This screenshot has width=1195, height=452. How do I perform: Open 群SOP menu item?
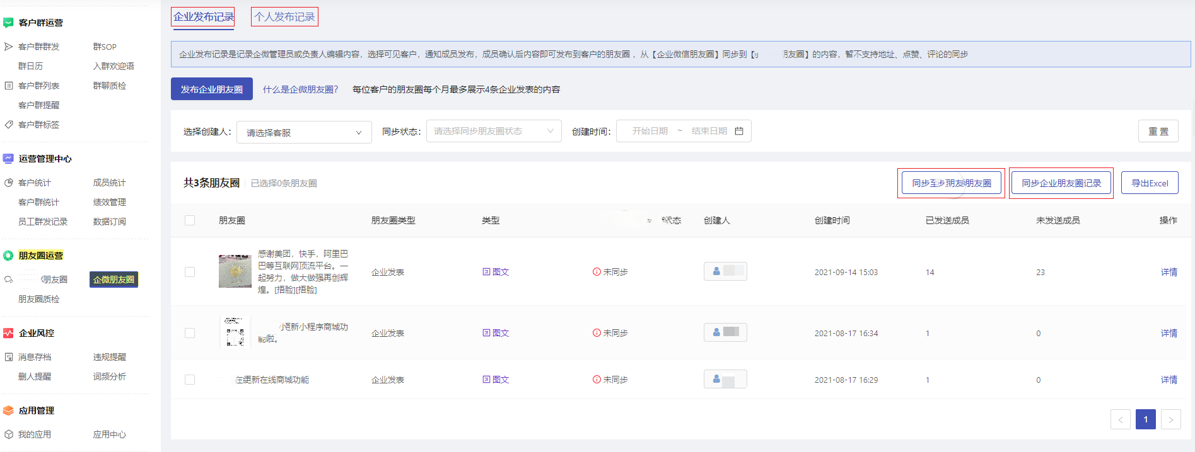pos(105,47)
